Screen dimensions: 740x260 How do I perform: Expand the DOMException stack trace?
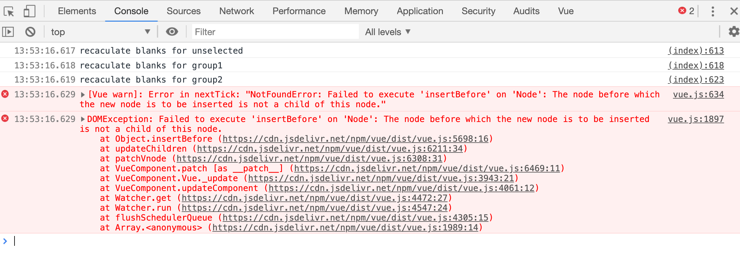[83, 119]
